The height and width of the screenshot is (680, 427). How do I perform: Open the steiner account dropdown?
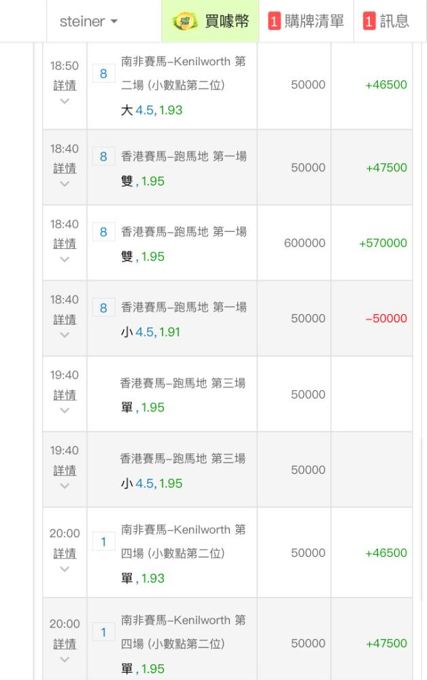coord(88,21)
